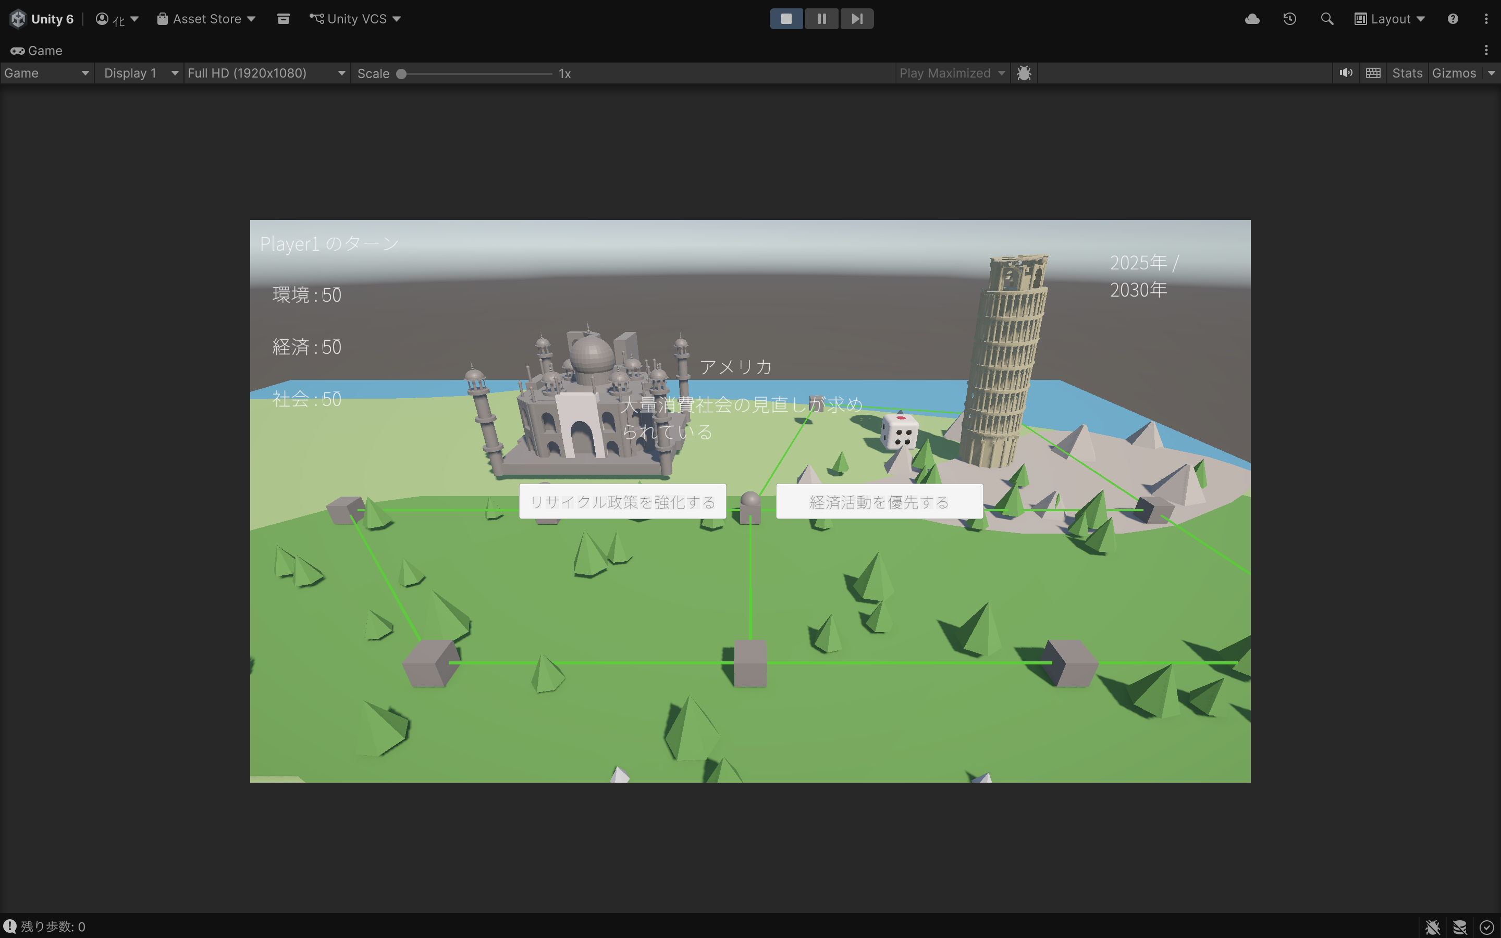The image size is (1501, 938).
Task: Open the Asset Store dropdown
Action: 206,19
